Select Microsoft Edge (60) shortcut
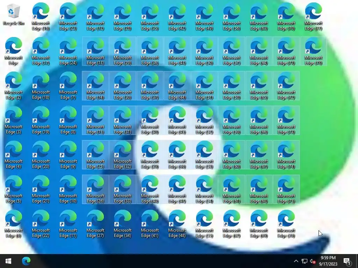This screenshot has width=358, height=268. tap(231, 155)
